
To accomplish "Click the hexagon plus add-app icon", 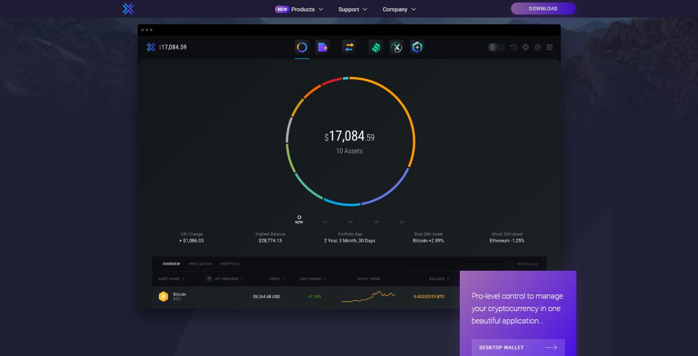I will click(x=417, y=47).
